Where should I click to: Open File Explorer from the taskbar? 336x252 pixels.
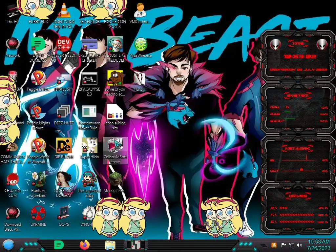[110, 245]
